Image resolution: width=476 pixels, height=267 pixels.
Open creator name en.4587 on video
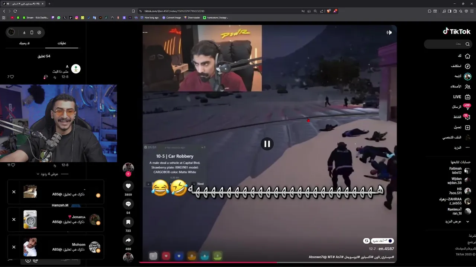(x=386, y=249)
